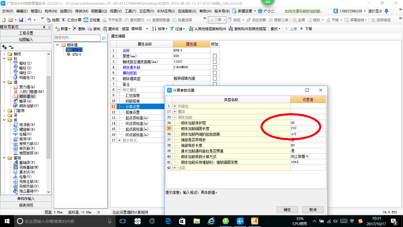Click 砌体加筋锚固长度 value cell 210

point(308,128)
